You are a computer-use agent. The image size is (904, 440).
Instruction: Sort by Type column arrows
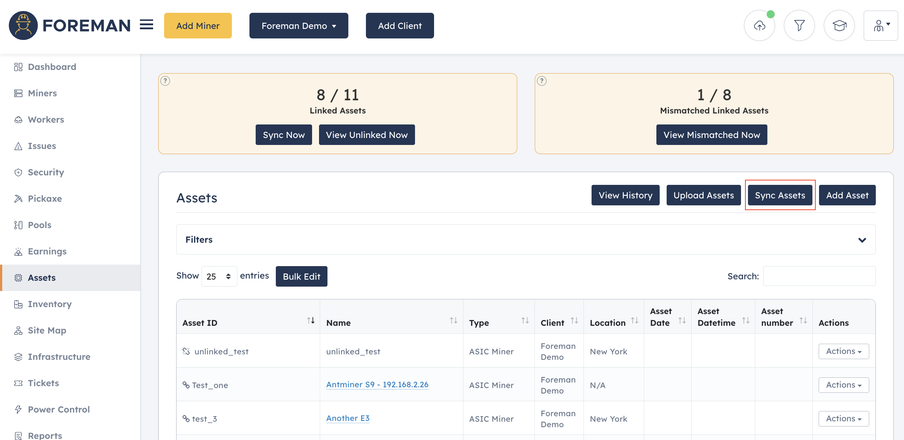coord(525,321)
